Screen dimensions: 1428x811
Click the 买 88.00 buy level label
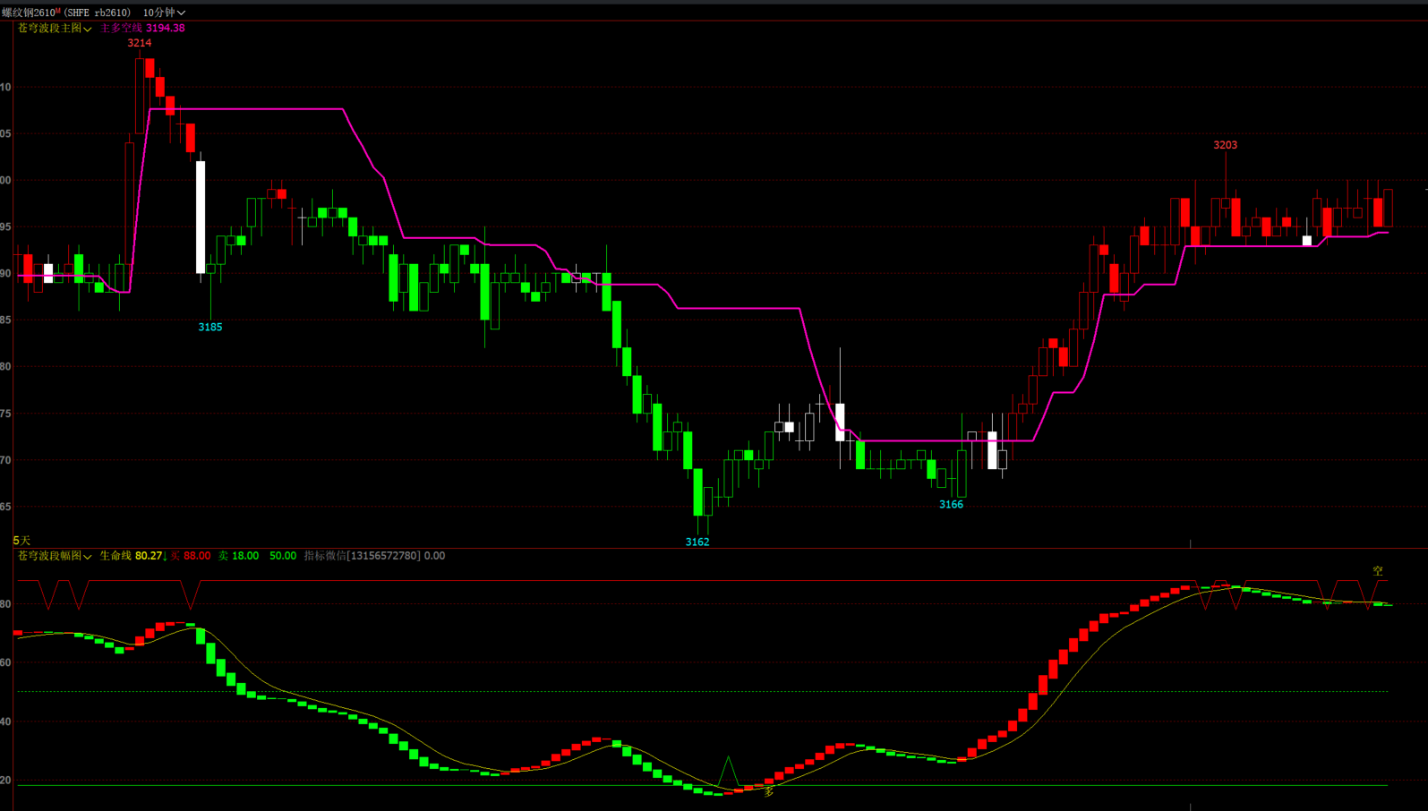coord(191,556)
